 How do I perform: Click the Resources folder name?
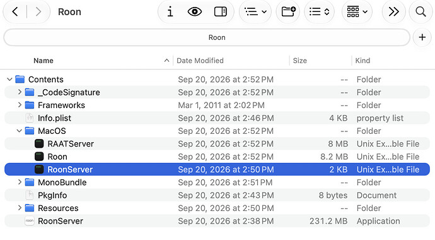tap(58, 208)
